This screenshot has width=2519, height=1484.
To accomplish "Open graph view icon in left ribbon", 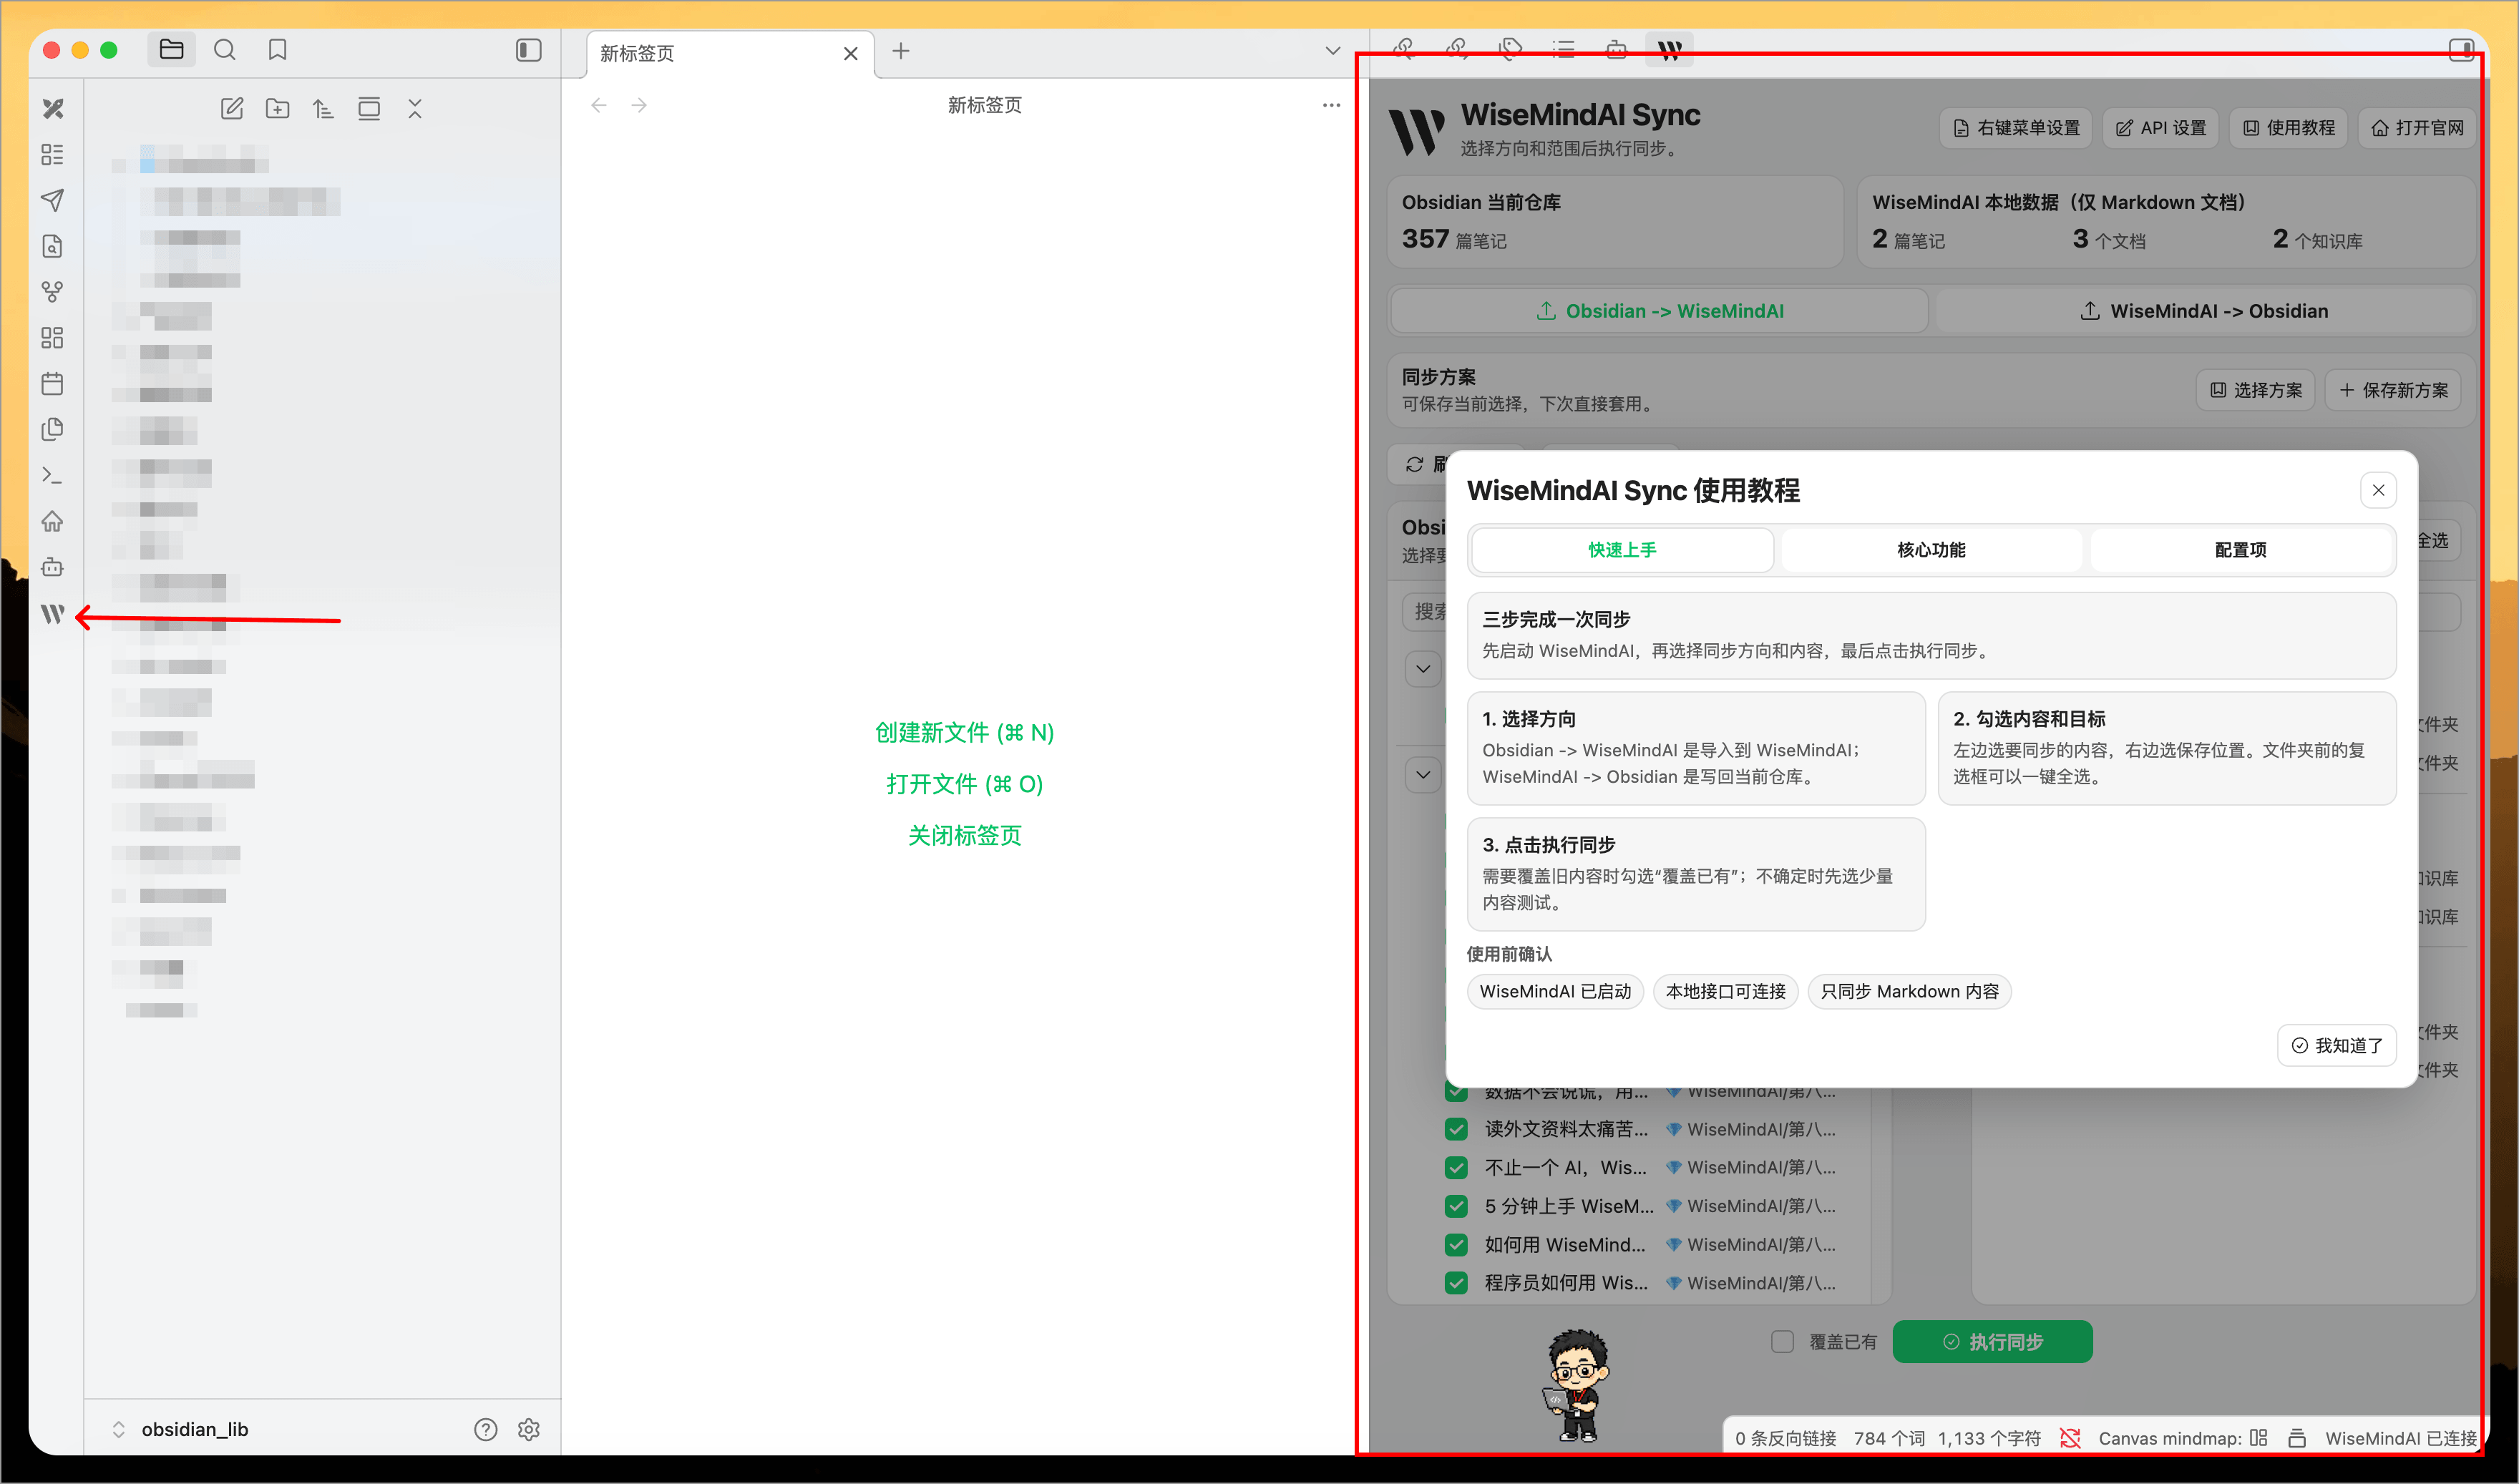I will 53,292.
